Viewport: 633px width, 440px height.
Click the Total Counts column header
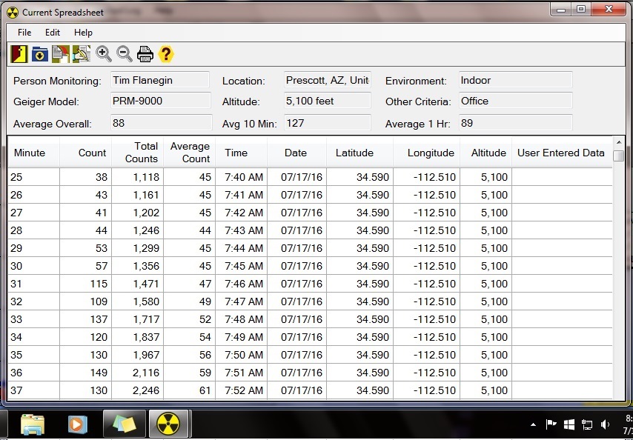(138, 153)
